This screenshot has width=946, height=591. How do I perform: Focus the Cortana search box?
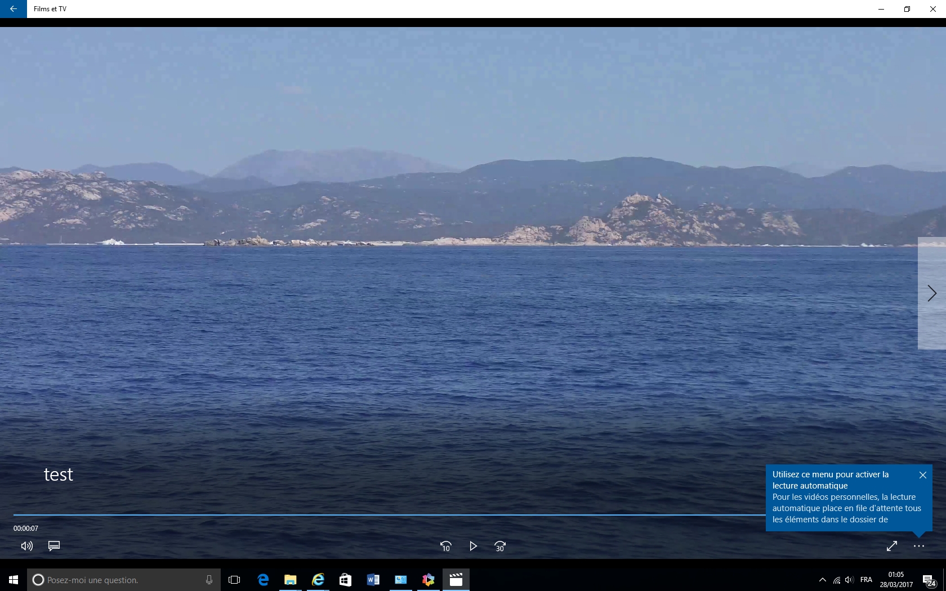[124, 580]
